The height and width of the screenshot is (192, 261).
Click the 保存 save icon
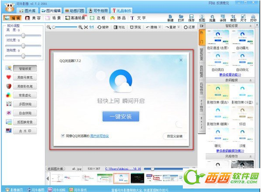pyautogui.click(x=192, y=18)
